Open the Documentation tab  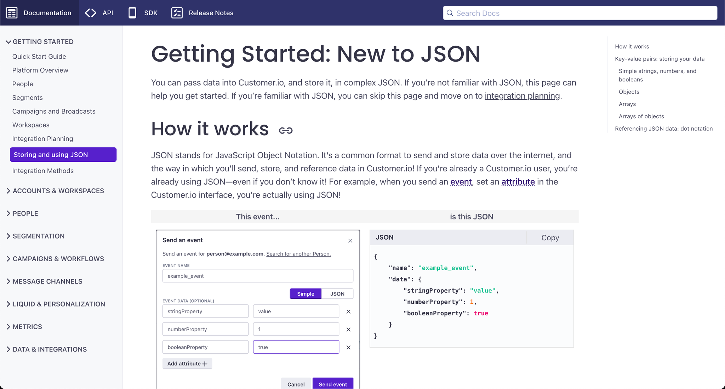pos(39,13)
